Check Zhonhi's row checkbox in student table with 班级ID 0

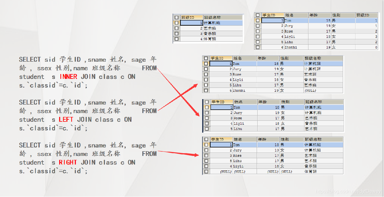point(258,47)
